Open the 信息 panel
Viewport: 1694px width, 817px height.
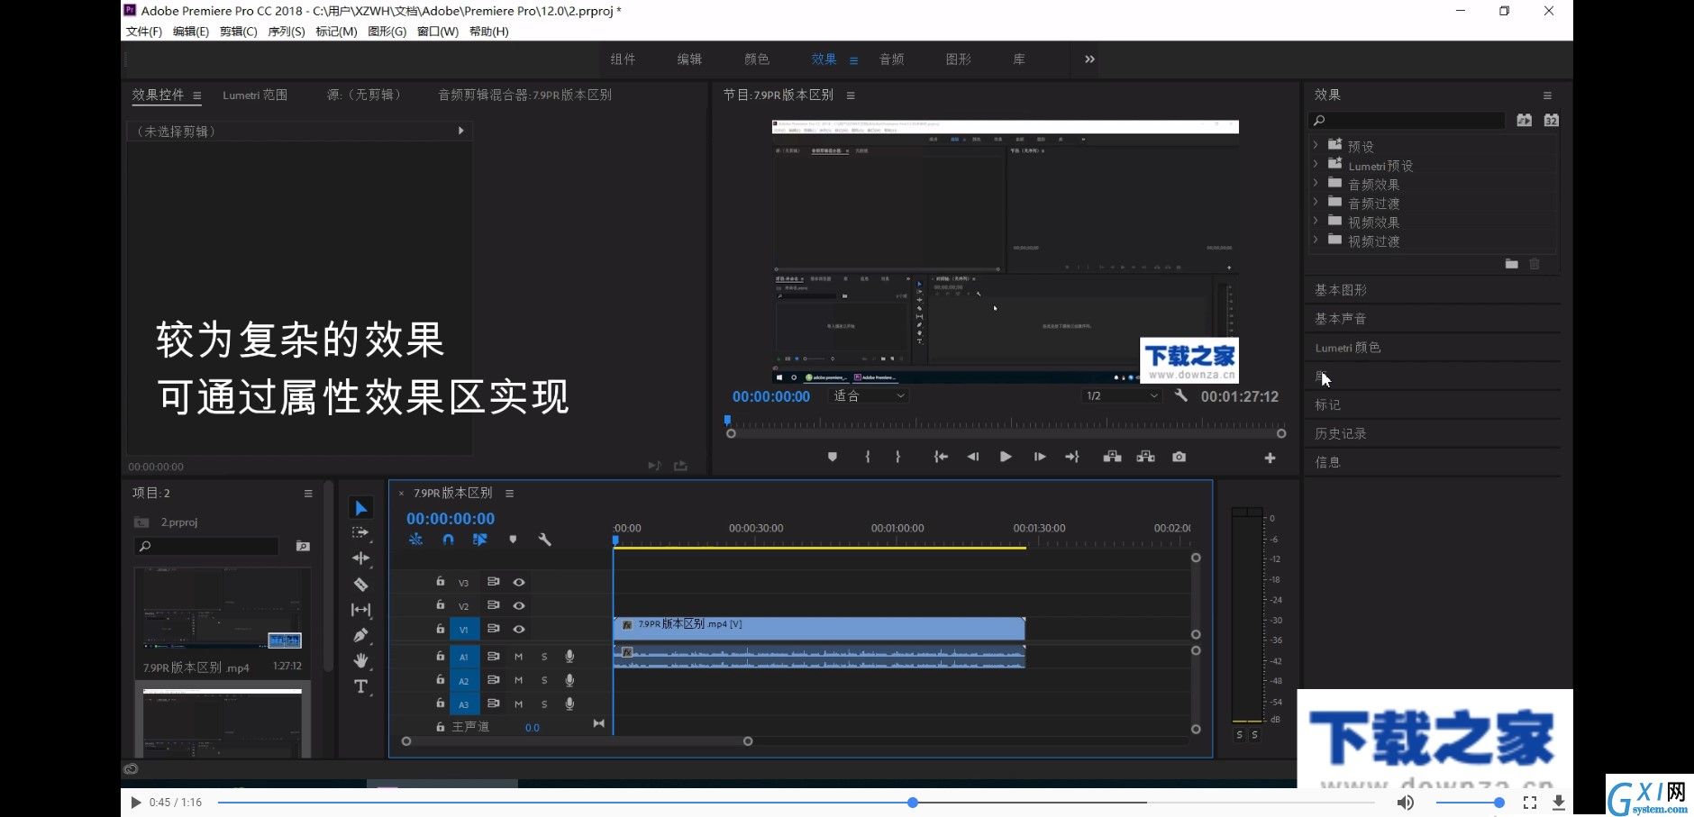(x=1327, y=462)
